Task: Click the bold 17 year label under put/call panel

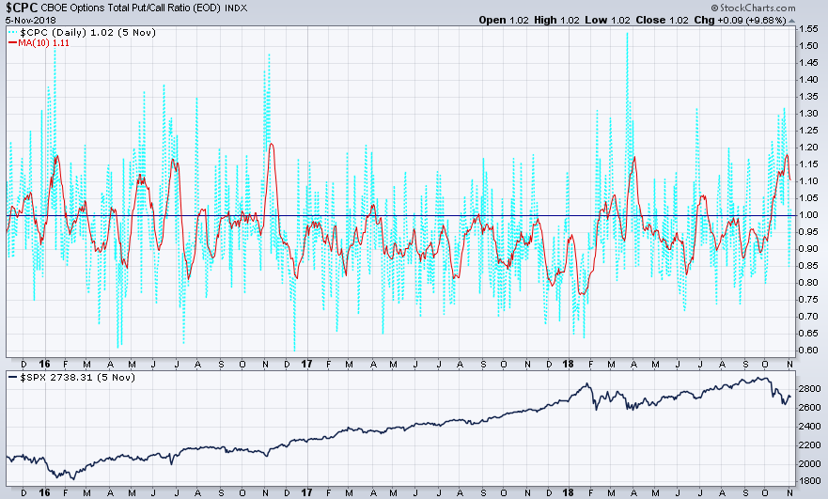Action: [306, 365]
